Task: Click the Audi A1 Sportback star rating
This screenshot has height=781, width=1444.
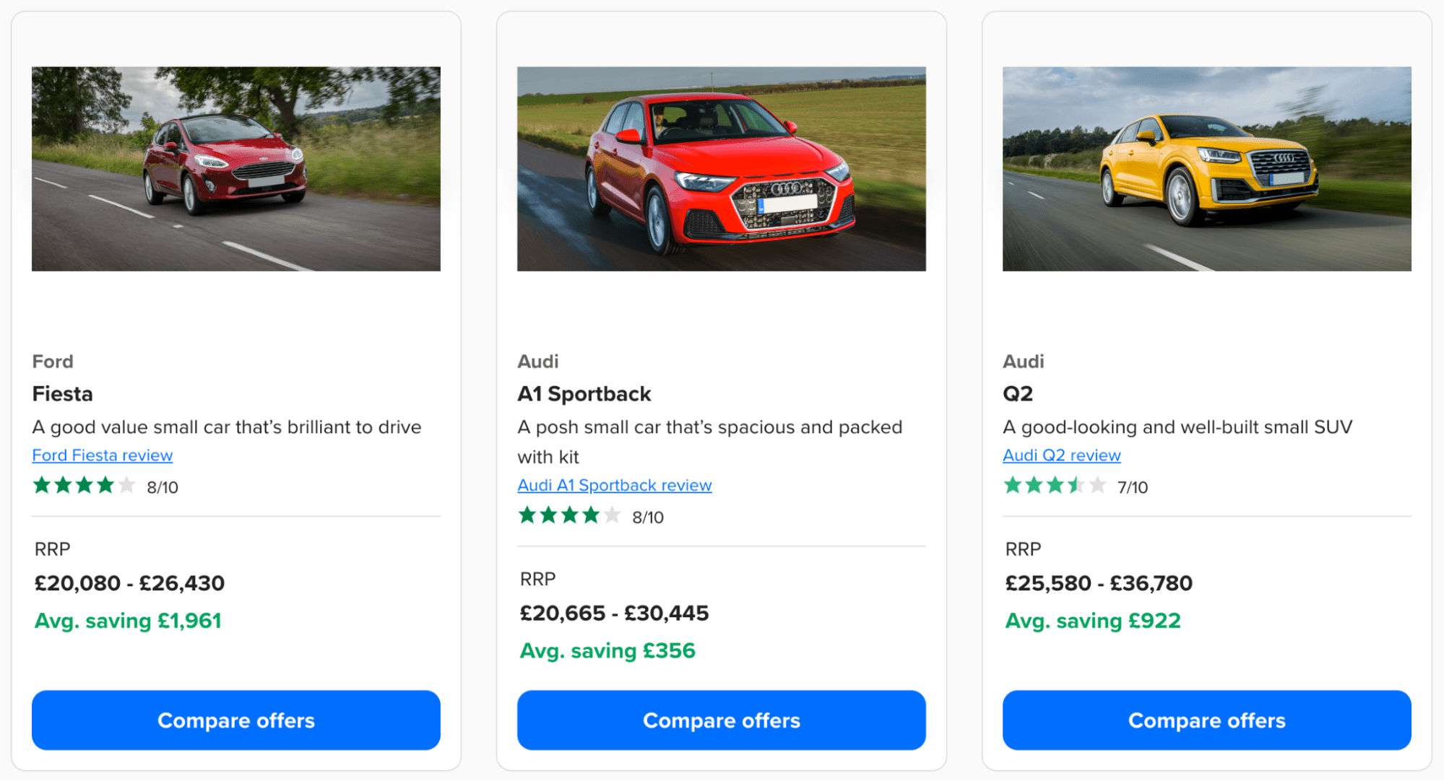Action: point(568,515)
